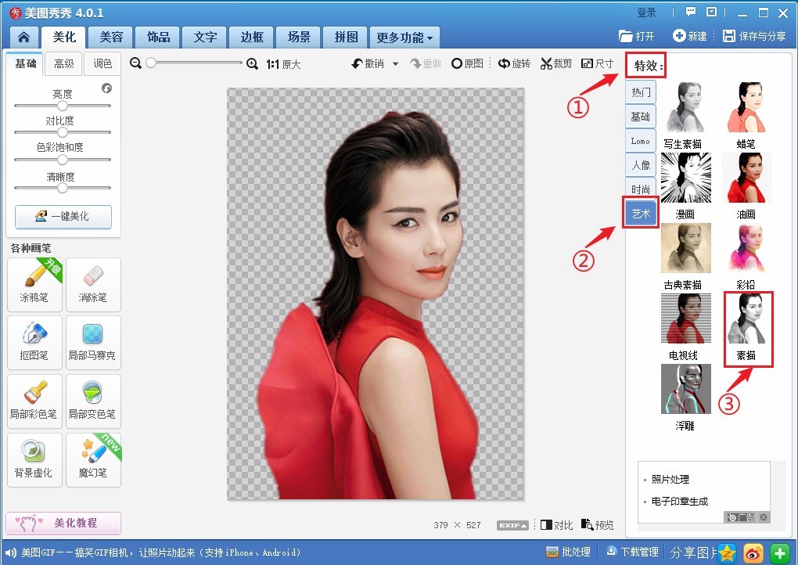Click the 预览 preview button

tap(598, 525)
